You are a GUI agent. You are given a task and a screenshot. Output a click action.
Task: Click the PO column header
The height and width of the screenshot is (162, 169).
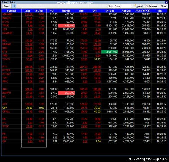(52, 11)
